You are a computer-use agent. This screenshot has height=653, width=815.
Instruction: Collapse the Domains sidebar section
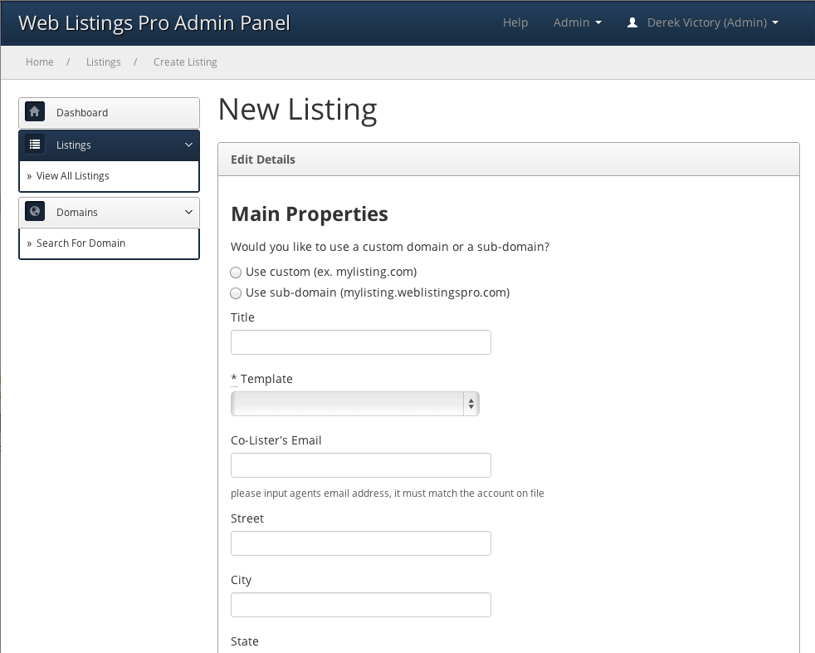pyautogui.click(x=187, y=211)
